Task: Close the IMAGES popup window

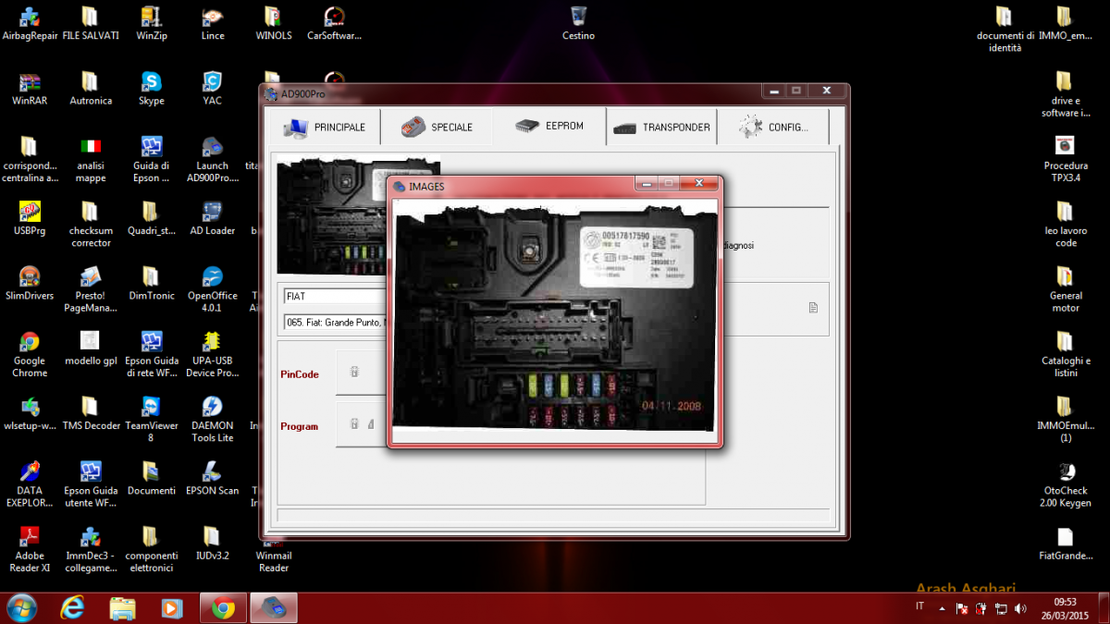Action: tap(699, 184)
